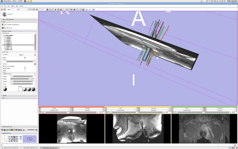Click the previous module arrow button
This screenshot has height=149, width=238.
(x=29, y=10)
